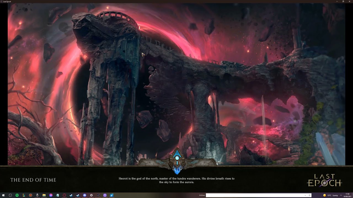Click the purple circle taskbar icon

tap(105, 195)
